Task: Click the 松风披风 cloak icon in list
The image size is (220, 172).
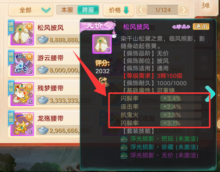Action: tap(22, 33)
